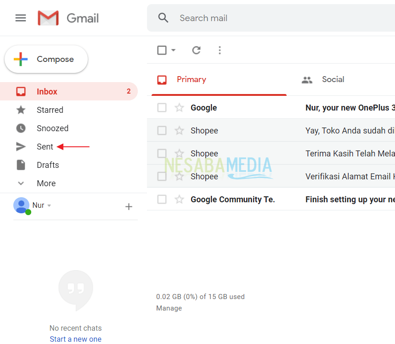Click the Start a new one link
395x344 pixels.
point(76,339)
